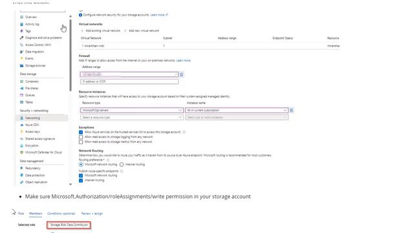
Task: Open the Activity log icon
Action: pos(21,24)
